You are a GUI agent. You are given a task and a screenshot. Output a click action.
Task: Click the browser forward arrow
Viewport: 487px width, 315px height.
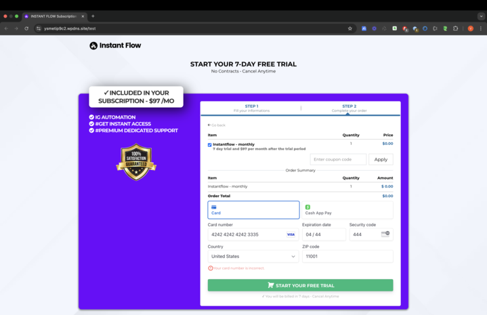[16, 28]
